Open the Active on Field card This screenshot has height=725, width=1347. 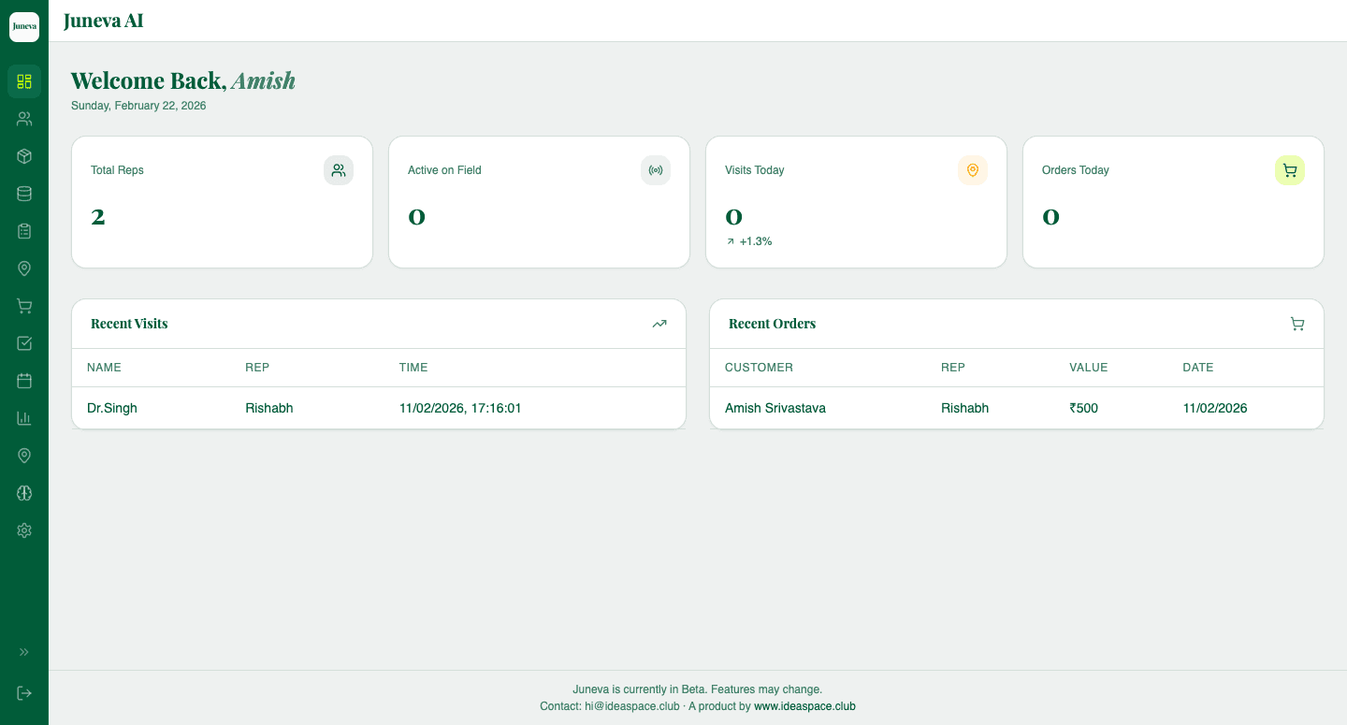[539, 202]
